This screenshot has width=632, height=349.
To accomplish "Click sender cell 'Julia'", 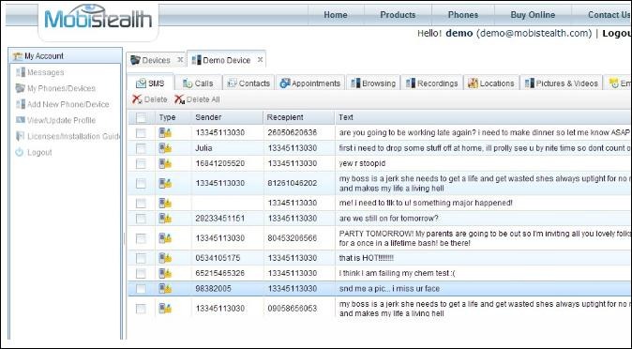I will (203, 148).
